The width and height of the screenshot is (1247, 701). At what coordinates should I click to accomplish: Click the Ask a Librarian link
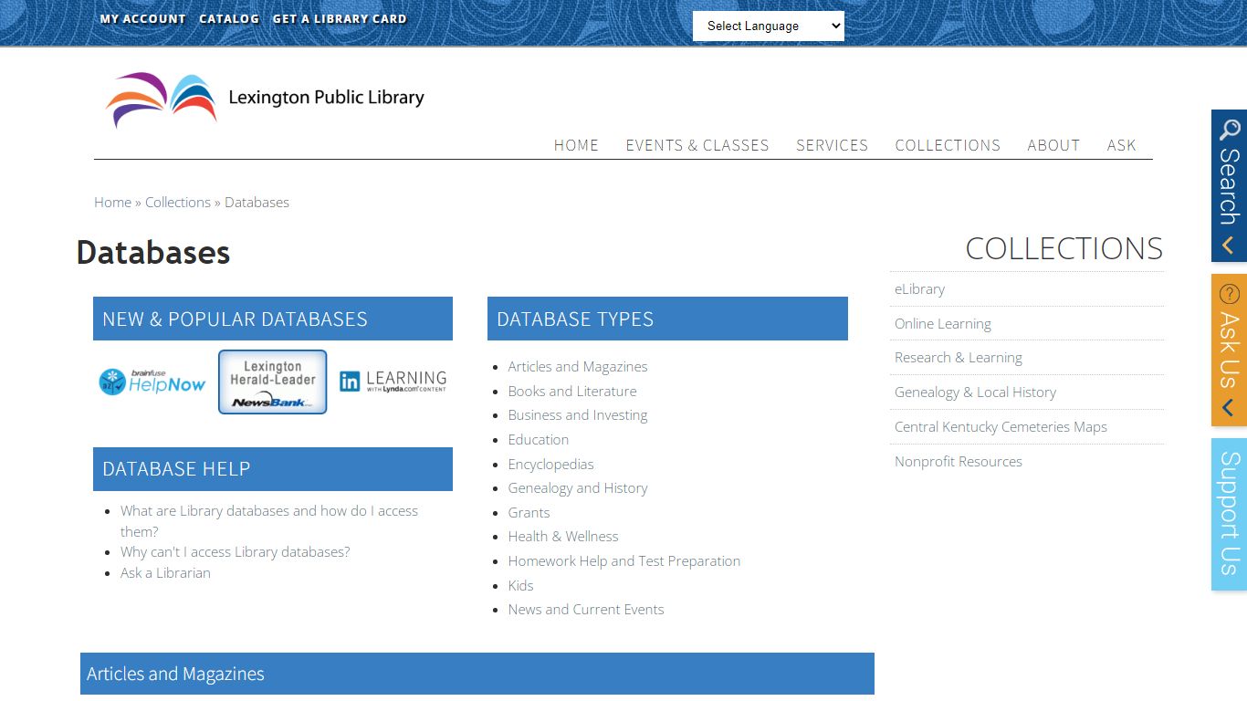pos(165,573)
